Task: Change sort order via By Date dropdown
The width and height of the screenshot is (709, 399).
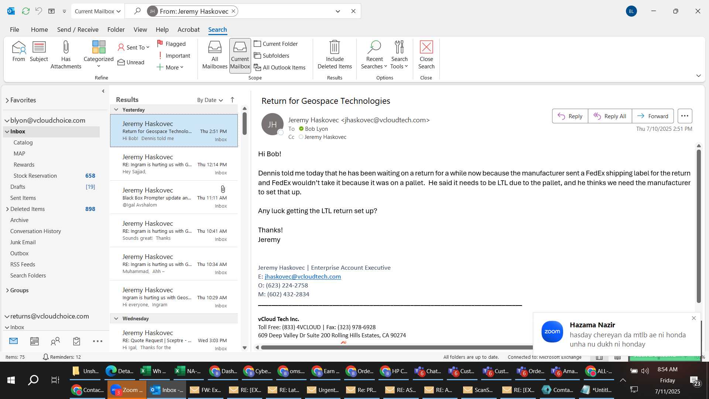Action: click(x=210, y=100)
